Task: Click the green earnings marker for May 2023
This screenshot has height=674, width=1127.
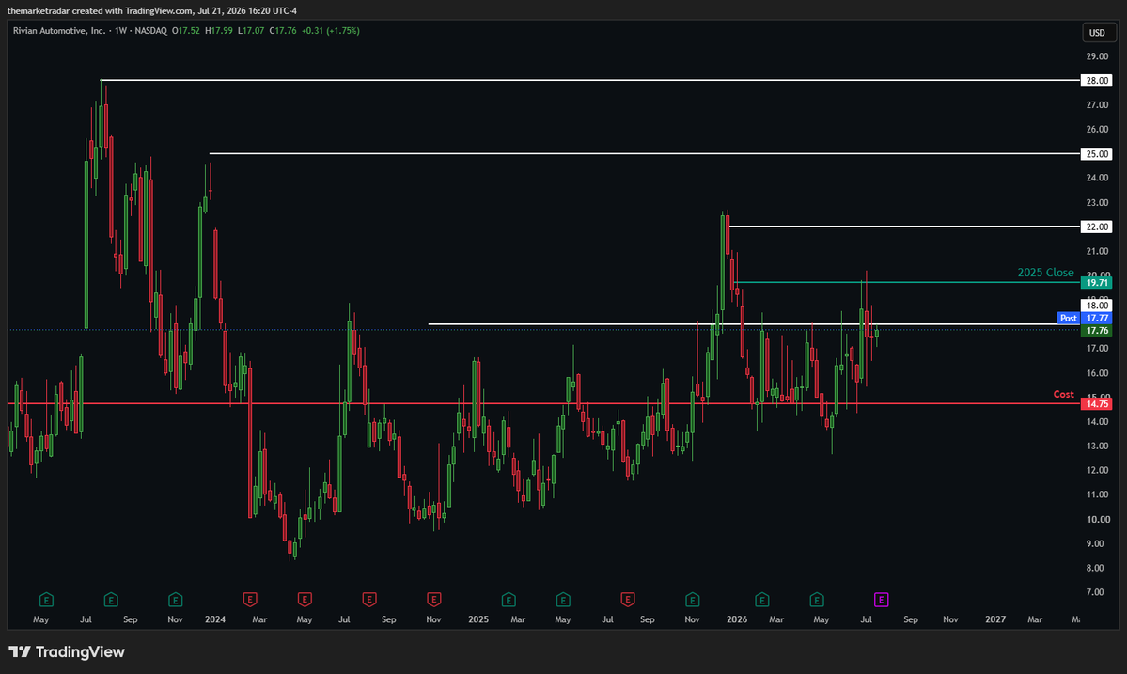Action: click(x=46, y=600)
